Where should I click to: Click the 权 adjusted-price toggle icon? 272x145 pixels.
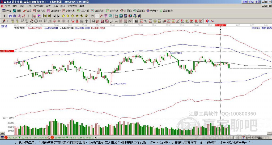pyautogui.click(x=35, y=16)
